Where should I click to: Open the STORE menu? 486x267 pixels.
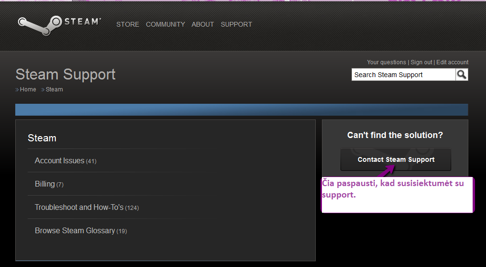coord(128,24)
